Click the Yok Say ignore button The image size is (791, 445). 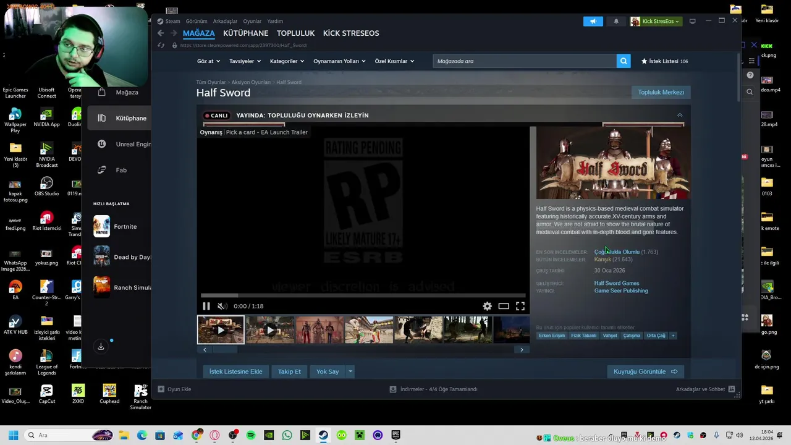[x=328, y=371]
